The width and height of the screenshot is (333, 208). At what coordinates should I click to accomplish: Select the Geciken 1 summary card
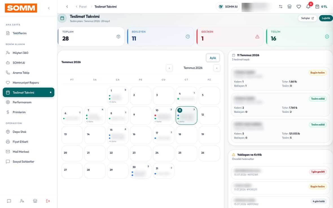(230, 36)
